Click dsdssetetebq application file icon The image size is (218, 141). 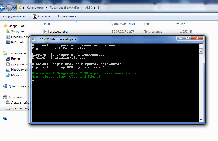46,31
